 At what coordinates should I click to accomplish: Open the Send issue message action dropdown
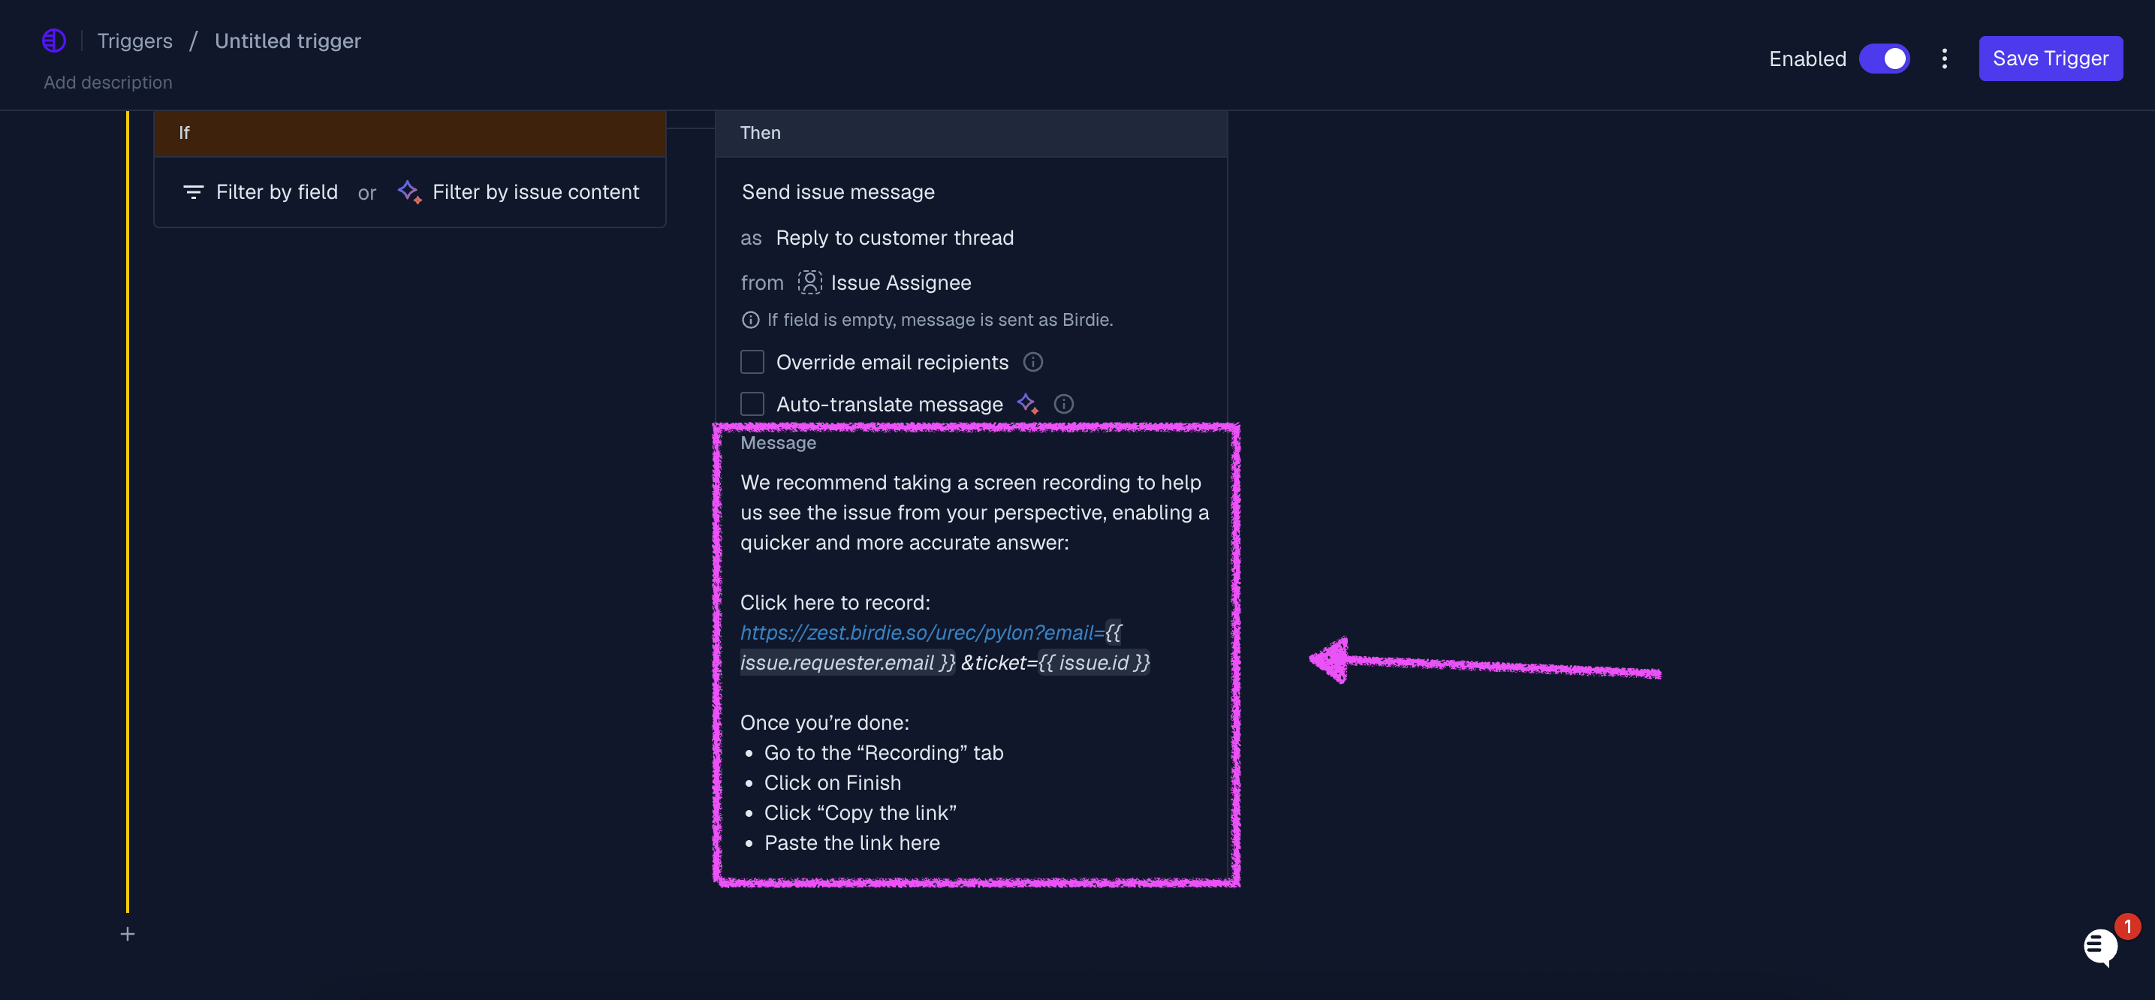tap(838, 192)
